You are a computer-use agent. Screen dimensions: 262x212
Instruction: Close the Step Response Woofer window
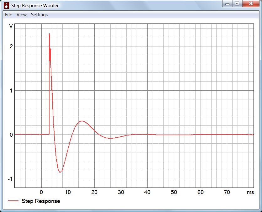251,4
